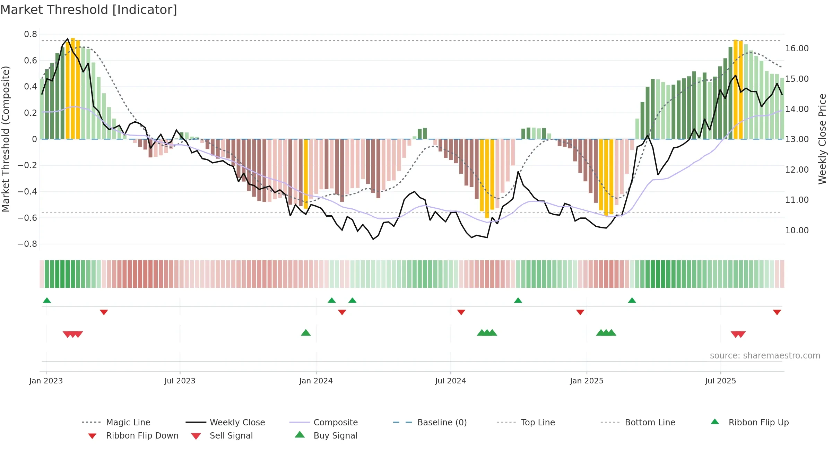This screenshot has width=832, height=468.
Task: Click the 12.00 price axis label
Action: pyautogui.click(x=797, y=170)
